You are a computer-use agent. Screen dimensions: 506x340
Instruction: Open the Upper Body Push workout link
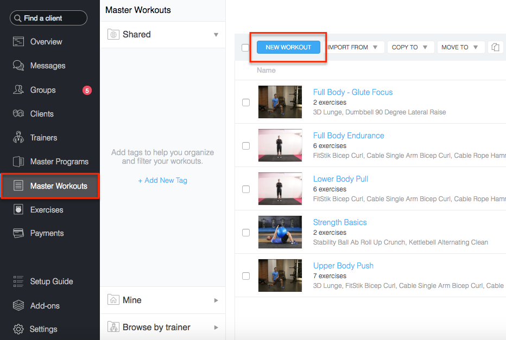point(343,266)
